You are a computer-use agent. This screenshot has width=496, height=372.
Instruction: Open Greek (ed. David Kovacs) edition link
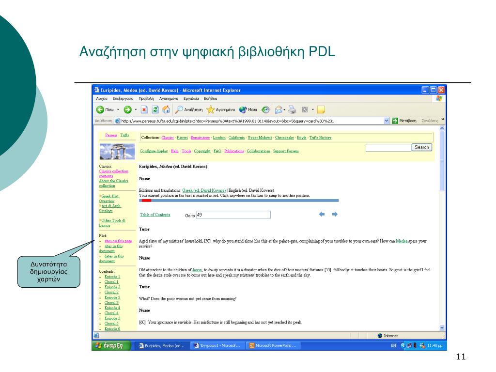click(x=204, y=190)
